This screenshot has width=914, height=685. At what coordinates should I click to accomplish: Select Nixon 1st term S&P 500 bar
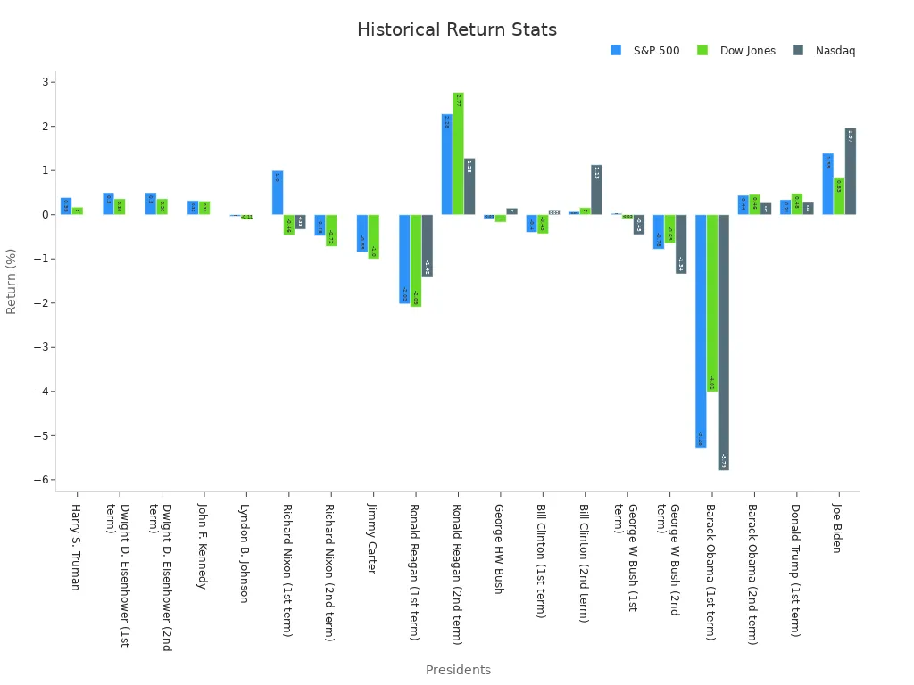pos(278,193)
